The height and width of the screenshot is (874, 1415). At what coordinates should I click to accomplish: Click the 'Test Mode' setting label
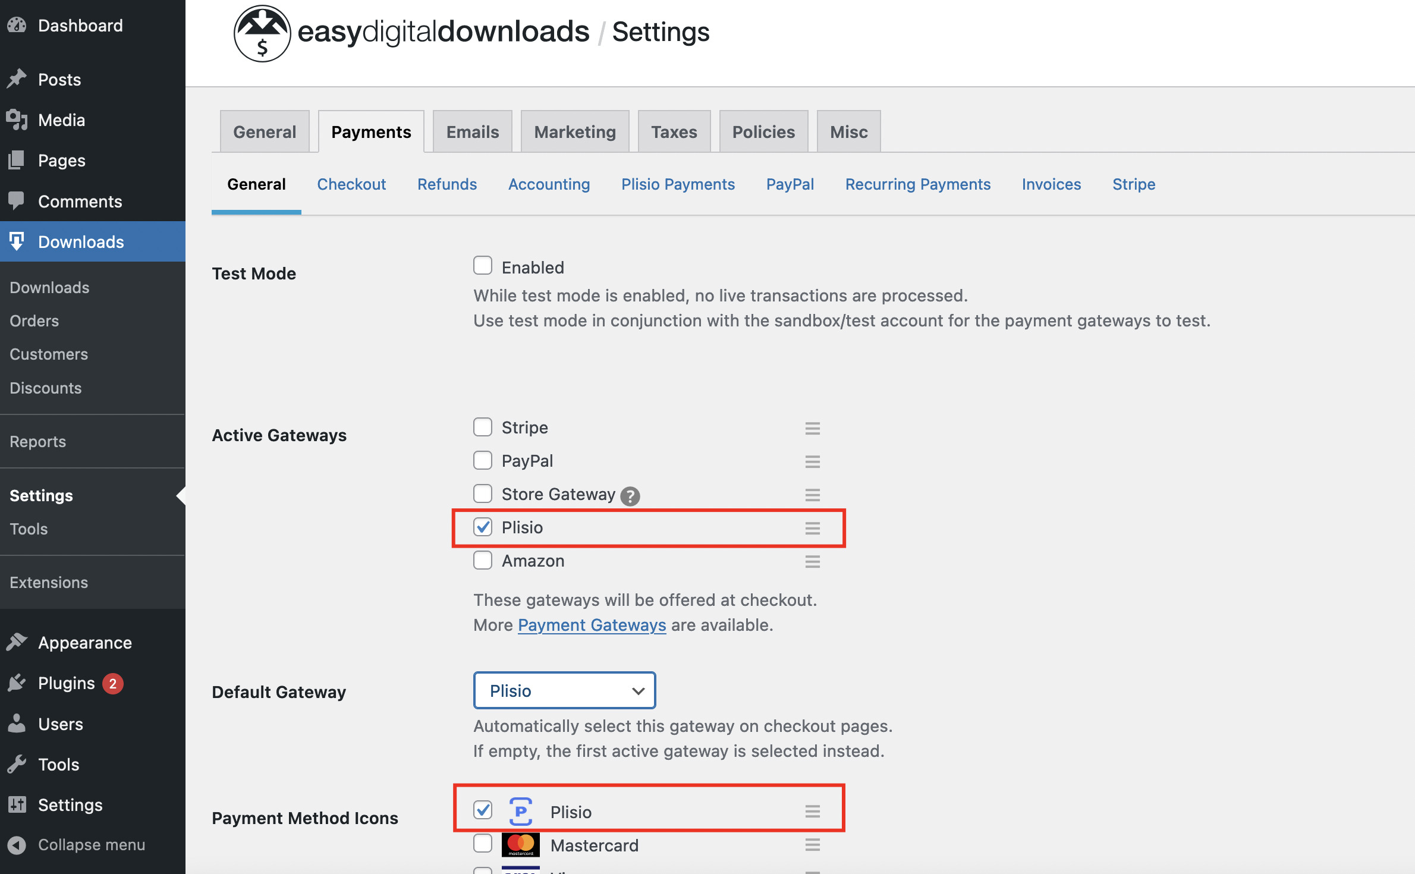[254, 273]
